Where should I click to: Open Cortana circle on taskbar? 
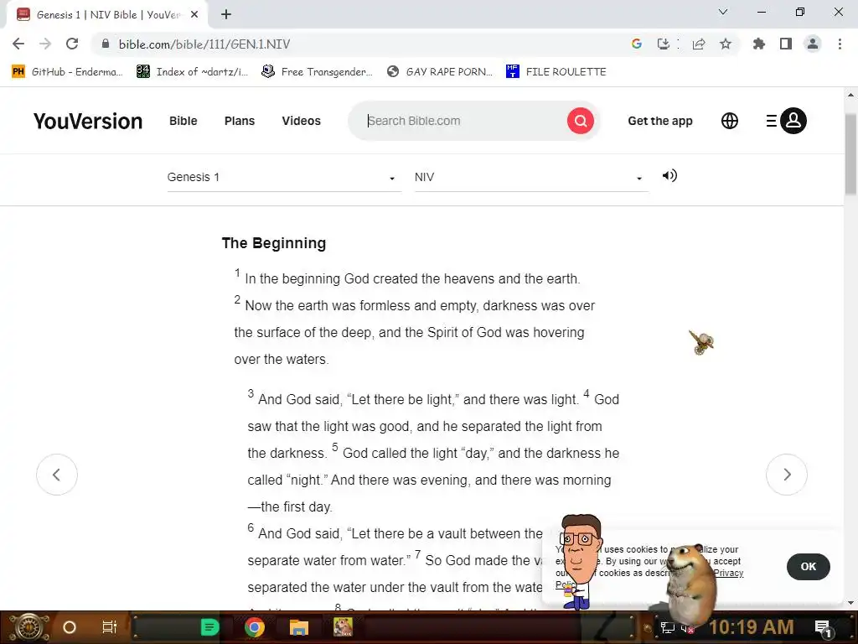[70, 627]
